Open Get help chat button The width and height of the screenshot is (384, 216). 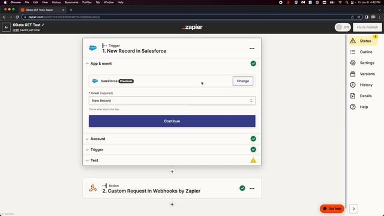(x=332, y=209)
